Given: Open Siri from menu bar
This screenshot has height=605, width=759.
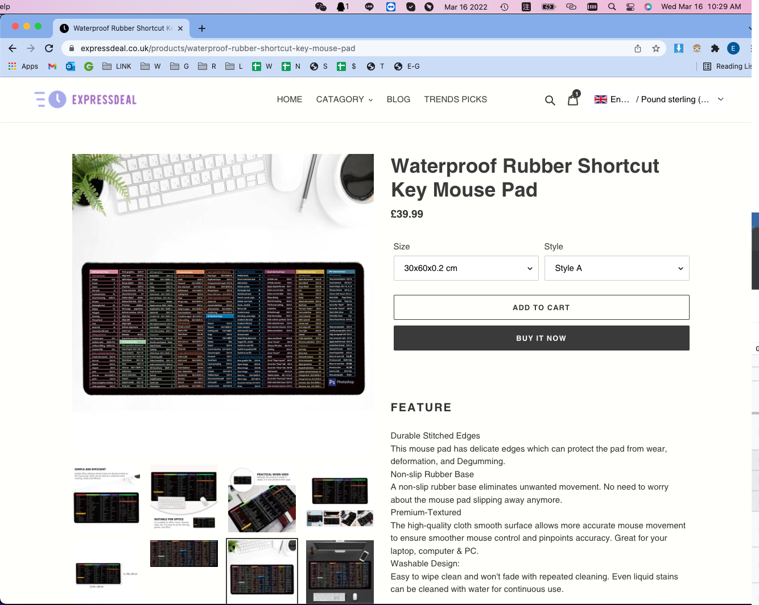Looking at the screenshot, I should [x=648, y=7].
